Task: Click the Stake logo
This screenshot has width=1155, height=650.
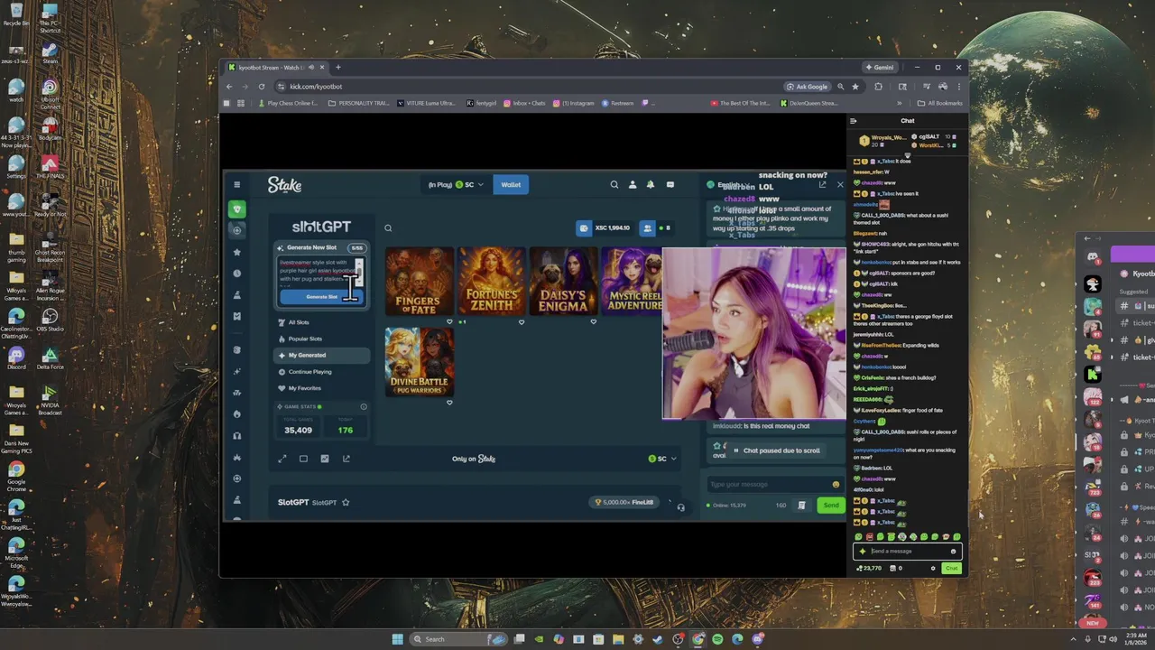Action: [x=284, y=184]
